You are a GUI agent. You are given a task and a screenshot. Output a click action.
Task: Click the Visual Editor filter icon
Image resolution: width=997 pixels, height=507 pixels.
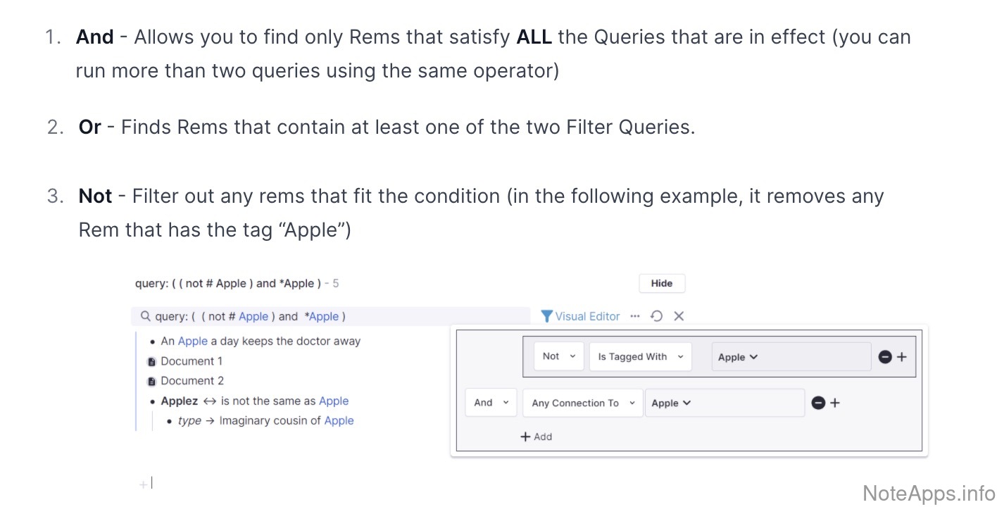(546, 316)
